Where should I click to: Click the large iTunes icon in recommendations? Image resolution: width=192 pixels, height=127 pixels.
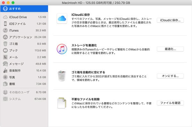point(62,49)
